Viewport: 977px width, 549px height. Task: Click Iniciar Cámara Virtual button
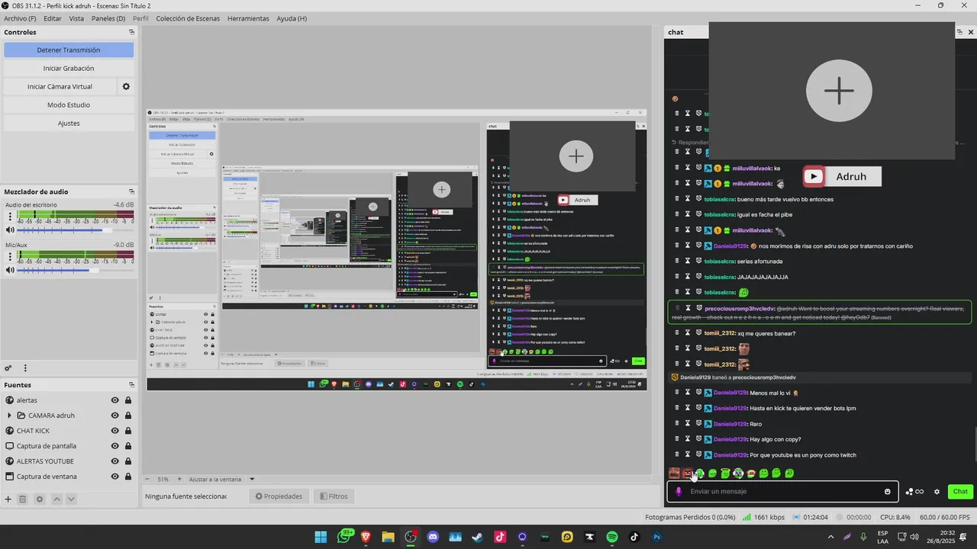pyautogui.click(x=60, y=87)
